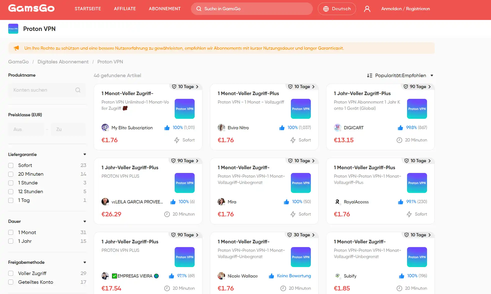The height and width of the screenshot is (294, 491).
Task: Click the GamsGo breadcrumb link
Action: (x=18, y=62)
